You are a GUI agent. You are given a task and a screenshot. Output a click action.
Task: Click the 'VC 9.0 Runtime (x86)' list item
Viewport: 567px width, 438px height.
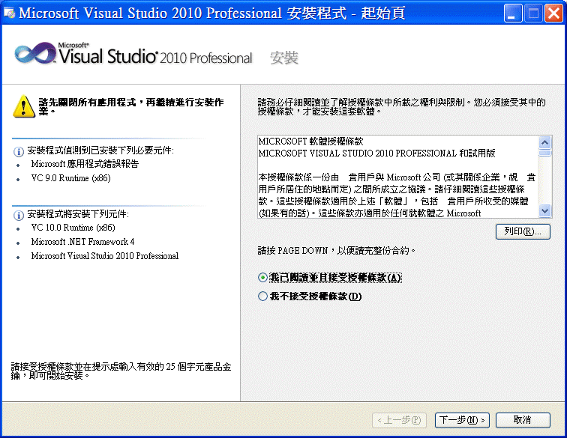(70, 178)
